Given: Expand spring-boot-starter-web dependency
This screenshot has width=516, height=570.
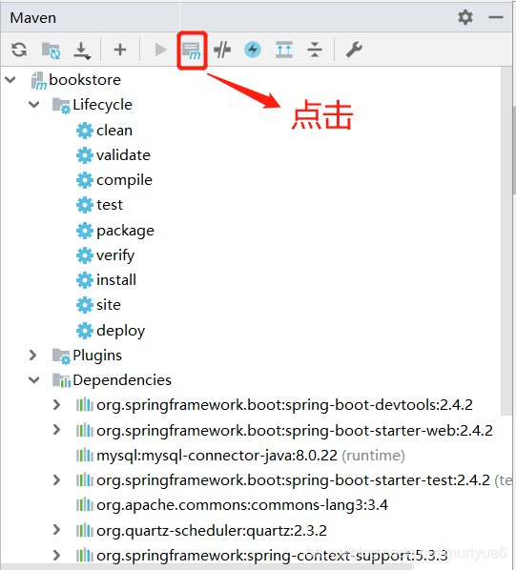Looking at the screenshot, I should point(56,430).
